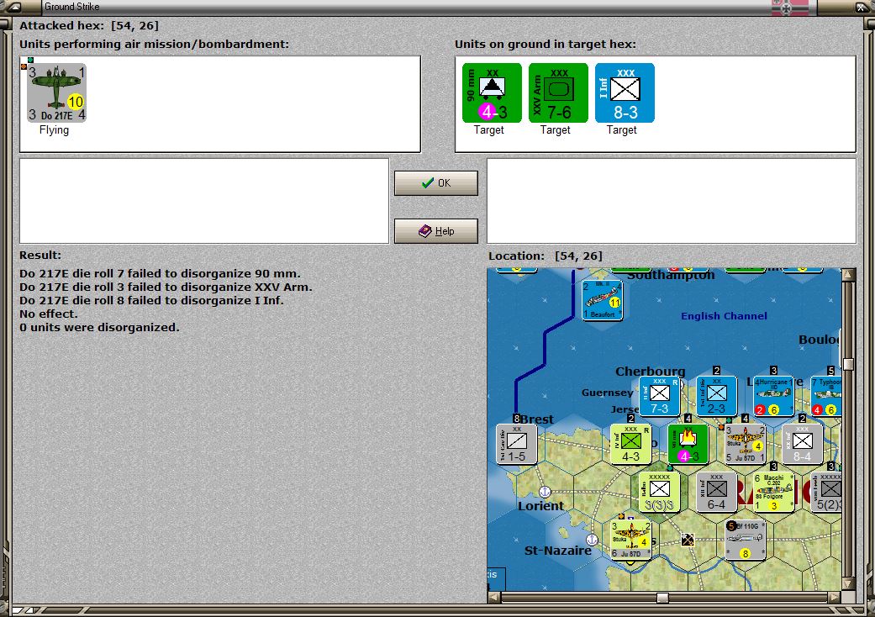The height and width of the screenshot is (617, 875).
Task: Click the XII Inf 6-4 gray counter
Action: click(716, 492)
